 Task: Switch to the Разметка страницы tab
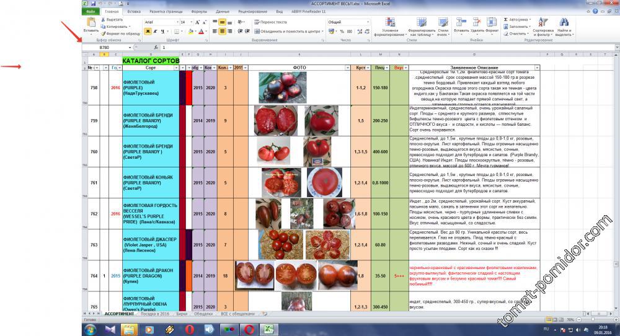pos(166,11)
